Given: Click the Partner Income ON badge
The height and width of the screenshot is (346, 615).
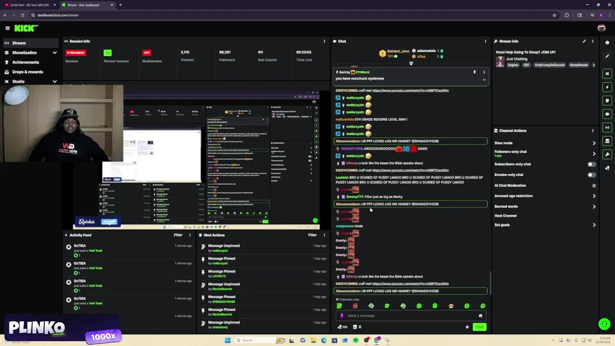Looking at the screenshot, I should pyautogui.click(x=108, y=52).
